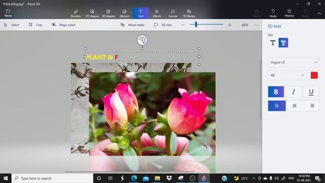Screen dimensions: 325x183
Task: Click the rotate handle above text box
Action: pyautogui.click(x=142, y=40)
